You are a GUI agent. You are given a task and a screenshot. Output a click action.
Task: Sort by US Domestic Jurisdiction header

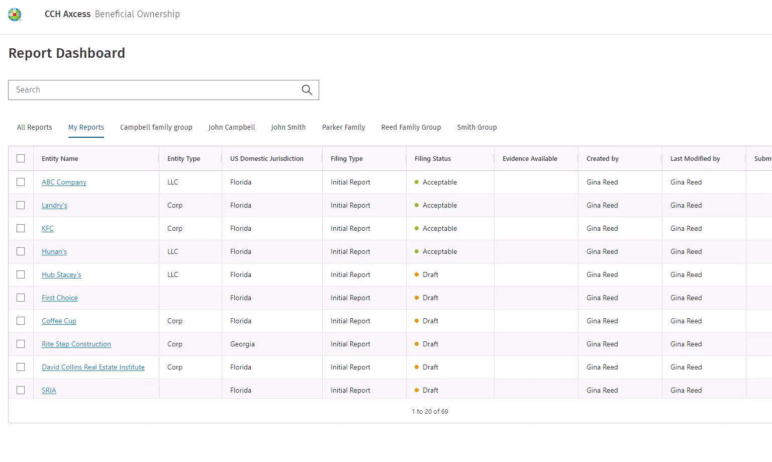pyautogui.click(x=267, y=158)
